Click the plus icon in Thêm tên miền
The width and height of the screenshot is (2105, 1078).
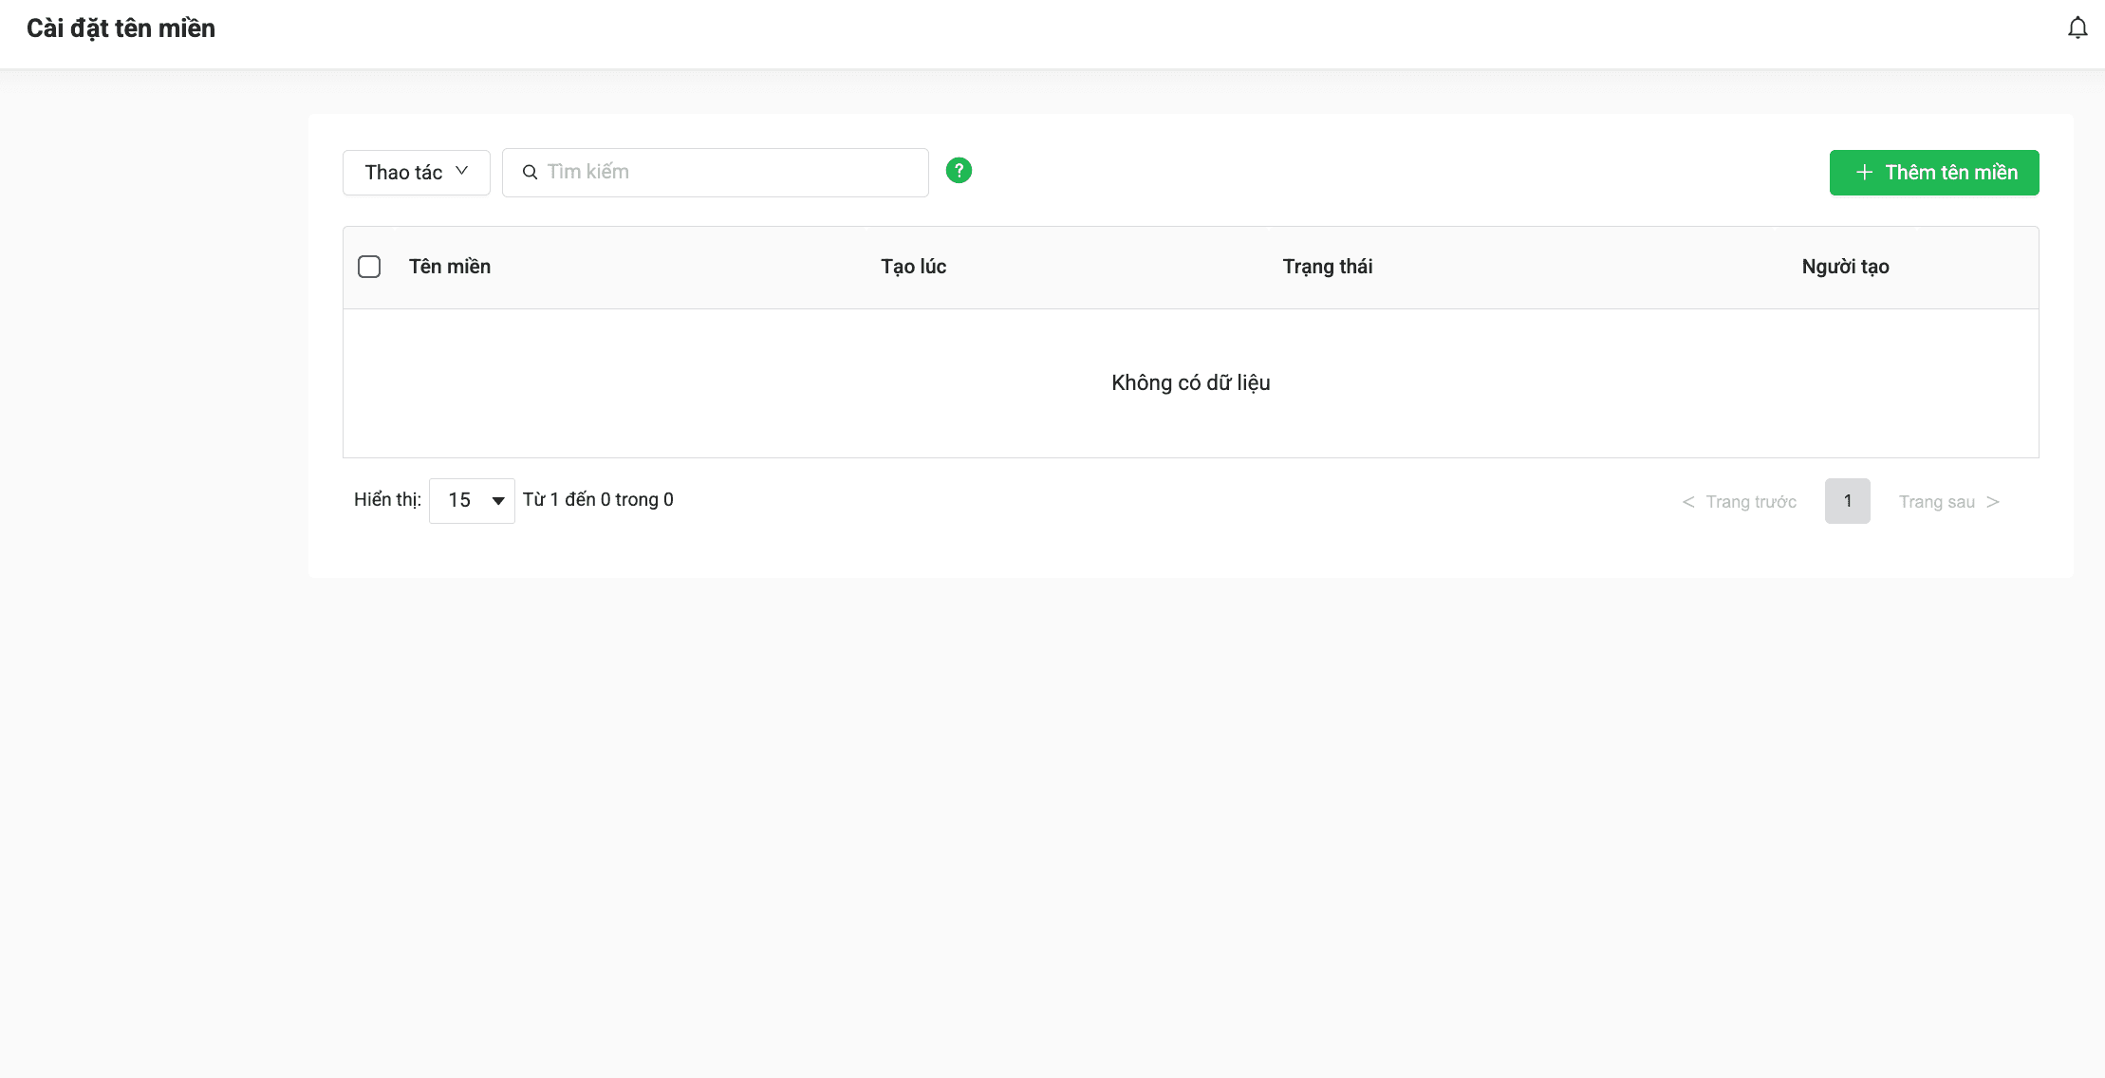point(1864,173)
